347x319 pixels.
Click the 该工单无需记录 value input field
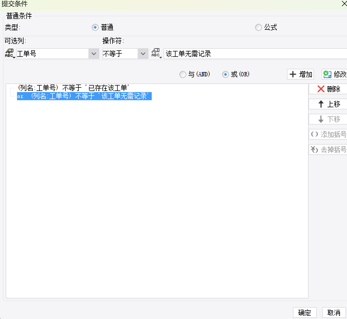tap(255, 54)
